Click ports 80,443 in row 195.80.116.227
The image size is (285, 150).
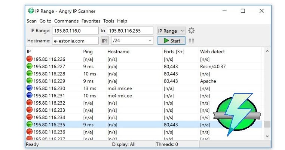171,66
